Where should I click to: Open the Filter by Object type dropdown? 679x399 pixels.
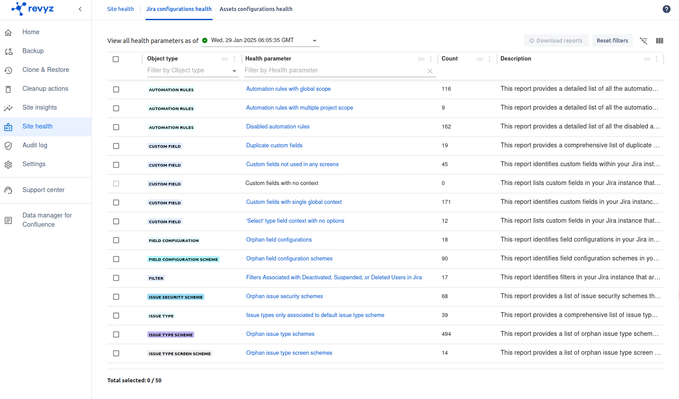coord(234,71)
